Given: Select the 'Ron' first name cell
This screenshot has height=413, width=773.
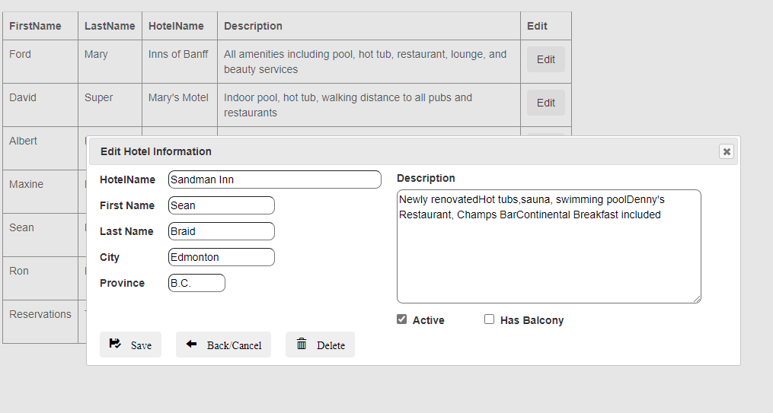Looking at the screenshot, I should [x=40, y=278].
